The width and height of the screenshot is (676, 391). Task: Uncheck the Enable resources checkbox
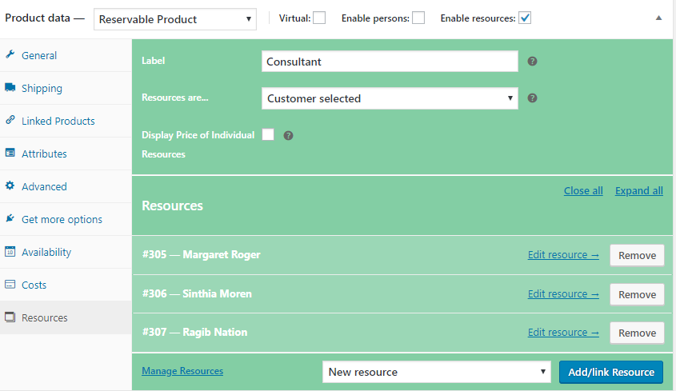coord(525,18)
